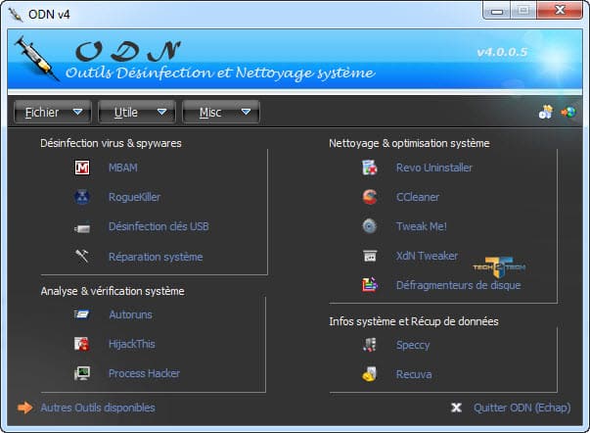590x433 pixels.
Task: Launch Recuva
Action: (x=414, y=374)
